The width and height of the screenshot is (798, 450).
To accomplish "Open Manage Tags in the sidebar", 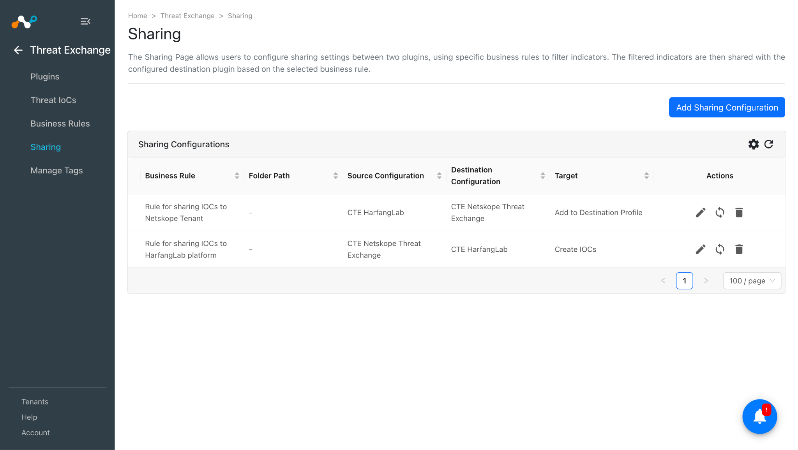I will click(x=56, y=171).
